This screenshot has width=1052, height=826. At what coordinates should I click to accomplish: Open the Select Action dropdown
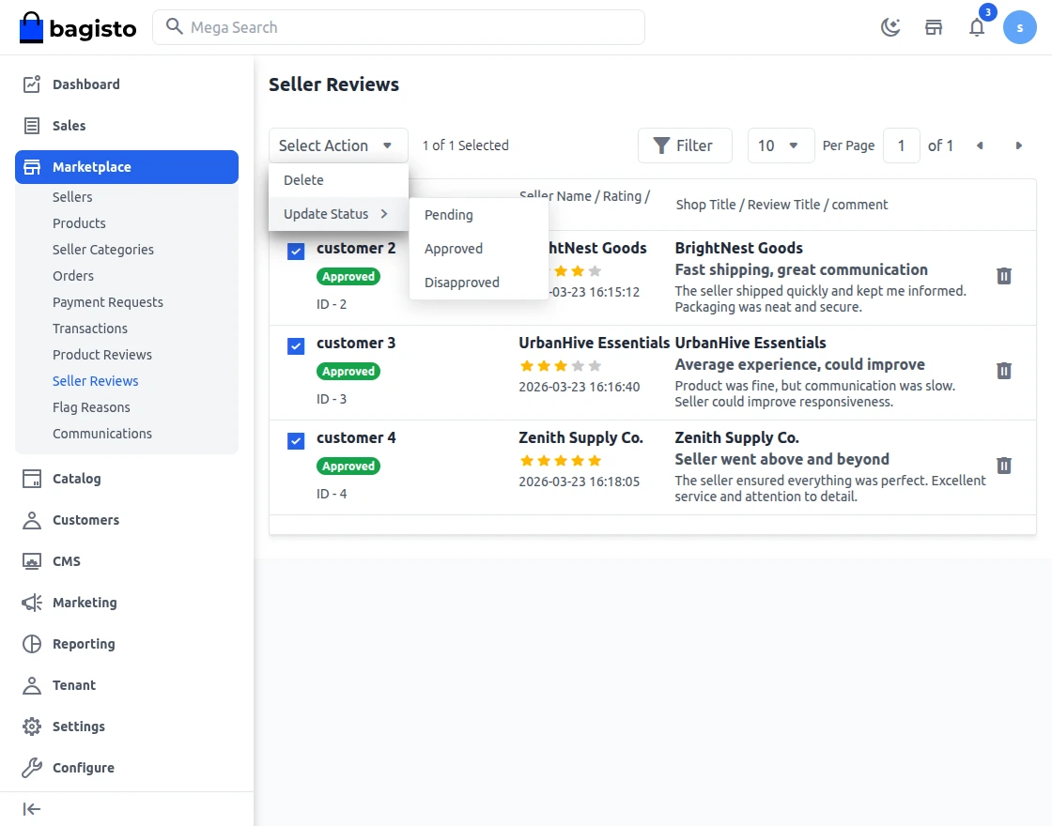[x=338, y=145]
